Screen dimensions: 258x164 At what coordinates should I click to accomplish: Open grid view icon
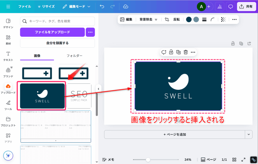[x=234, y=159]
